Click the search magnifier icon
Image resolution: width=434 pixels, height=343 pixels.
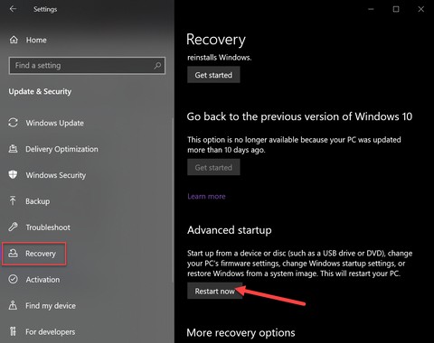pyautogui.click(x=157, y=65)
